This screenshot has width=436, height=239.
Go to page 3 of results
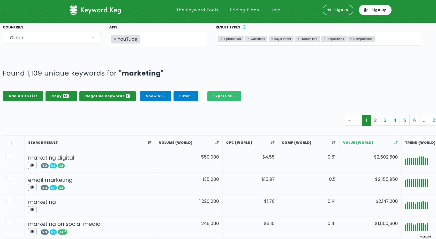tap(385, 120)
